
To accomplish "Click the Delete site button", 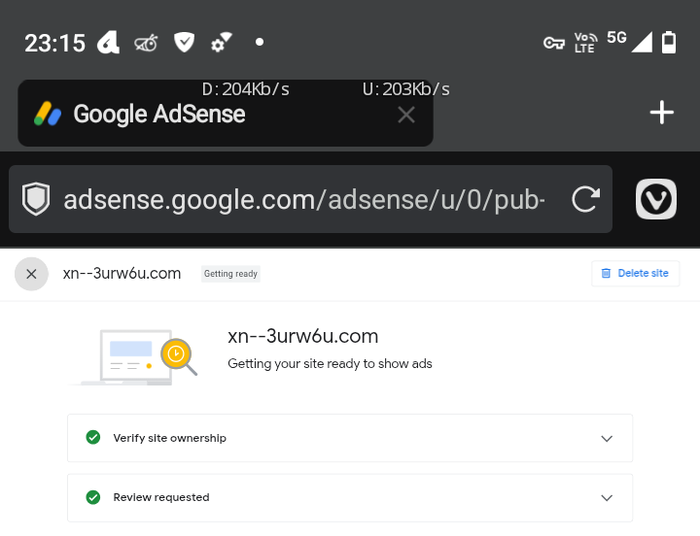I will tap(635, 274).
